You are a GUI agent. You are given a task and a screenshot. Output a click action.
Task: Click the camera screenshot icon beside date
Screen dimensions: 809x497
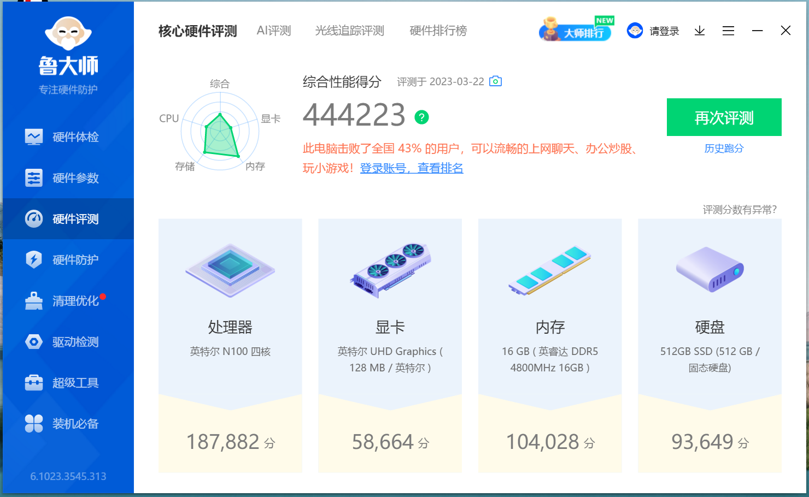click(495, 81)
